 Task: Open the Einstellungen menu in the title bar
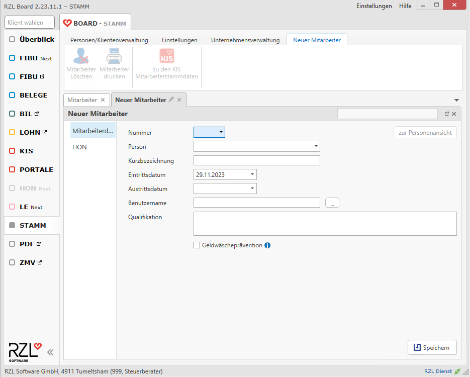[x=373, y=6]
